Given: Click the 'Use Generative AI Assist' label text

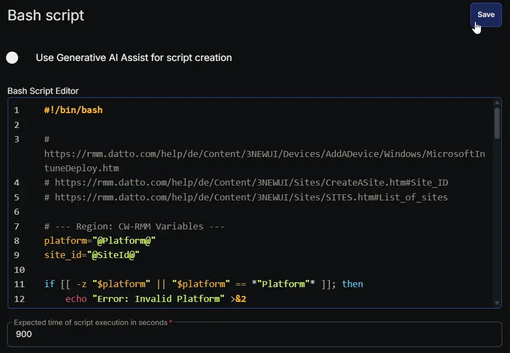Looking at the screenshot, I should coord(133,58).
